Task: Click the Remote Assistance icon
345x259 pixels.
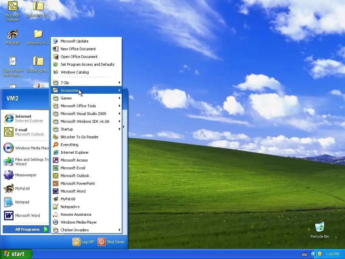Action: click(x=56, y=214)
